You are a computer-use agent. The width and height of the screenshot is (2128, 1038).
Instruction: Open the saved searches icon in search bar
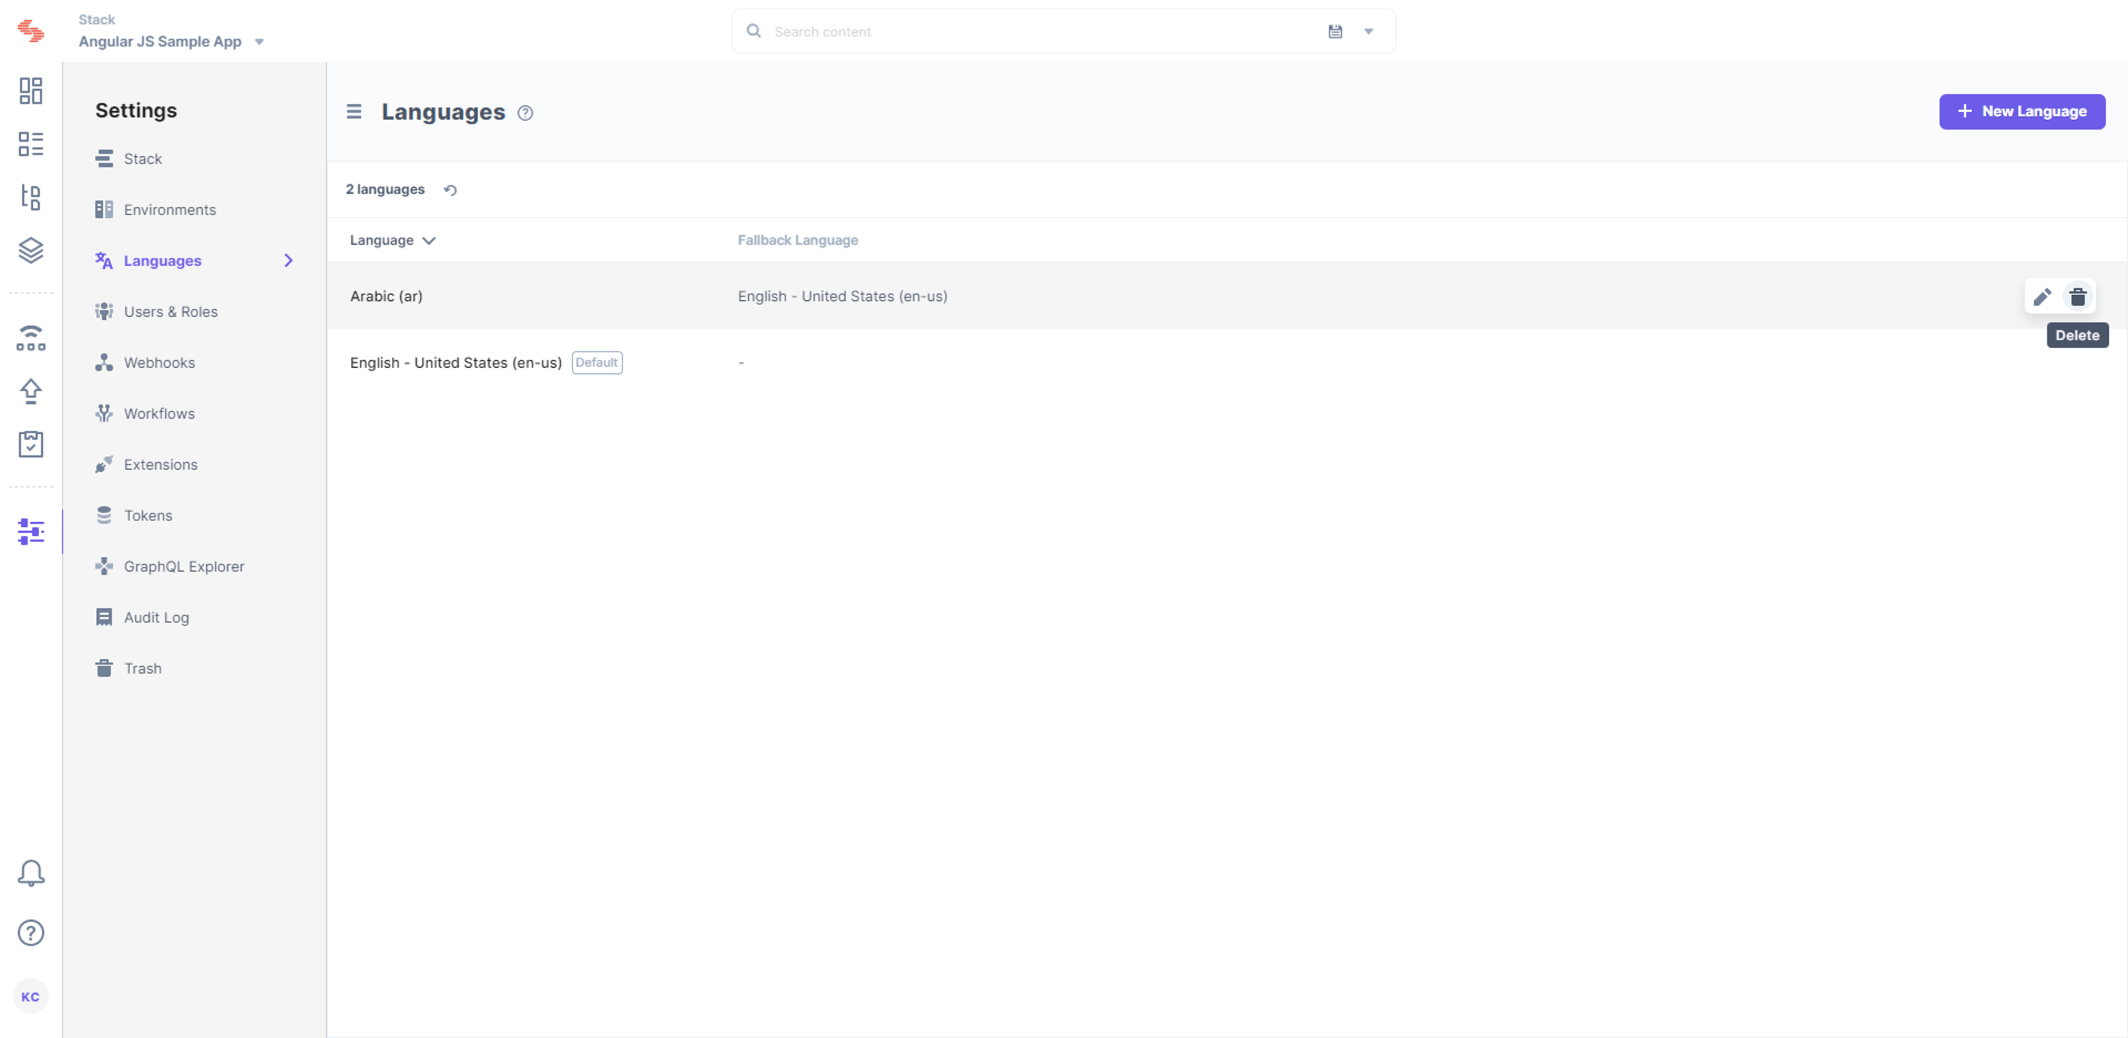(x=1335, y=32)
